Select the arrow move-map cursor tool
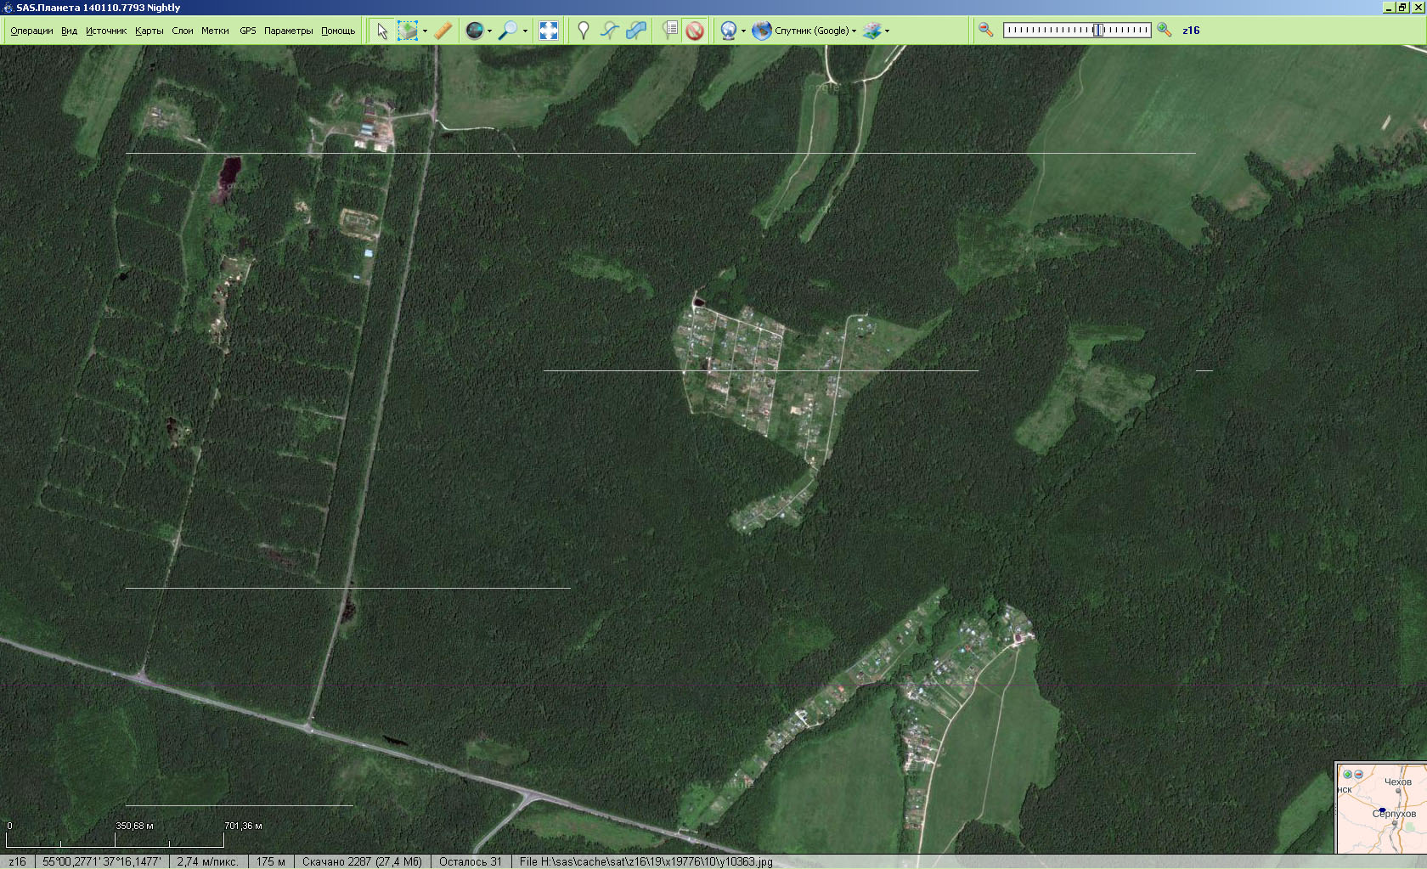 tap(381, 31)
